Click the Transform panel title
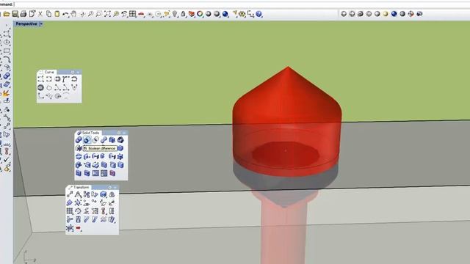Image resolution: width=470 pixels, height=264 pixels. (x=81, y=188)
